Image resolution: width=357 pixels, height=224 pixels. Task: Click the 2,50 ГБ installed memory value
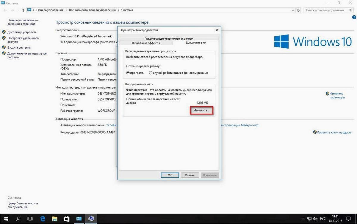102,65
